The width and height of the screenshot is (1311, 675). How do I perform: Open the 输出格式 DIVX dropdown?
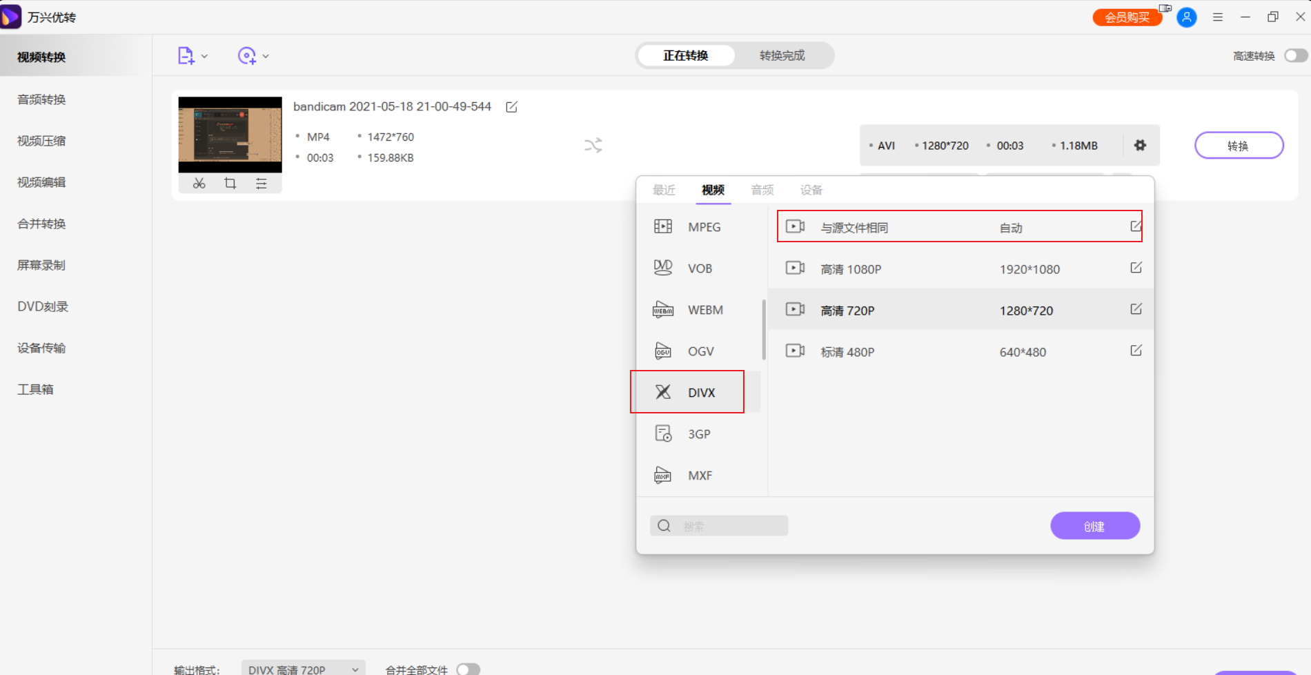(303, 669)
